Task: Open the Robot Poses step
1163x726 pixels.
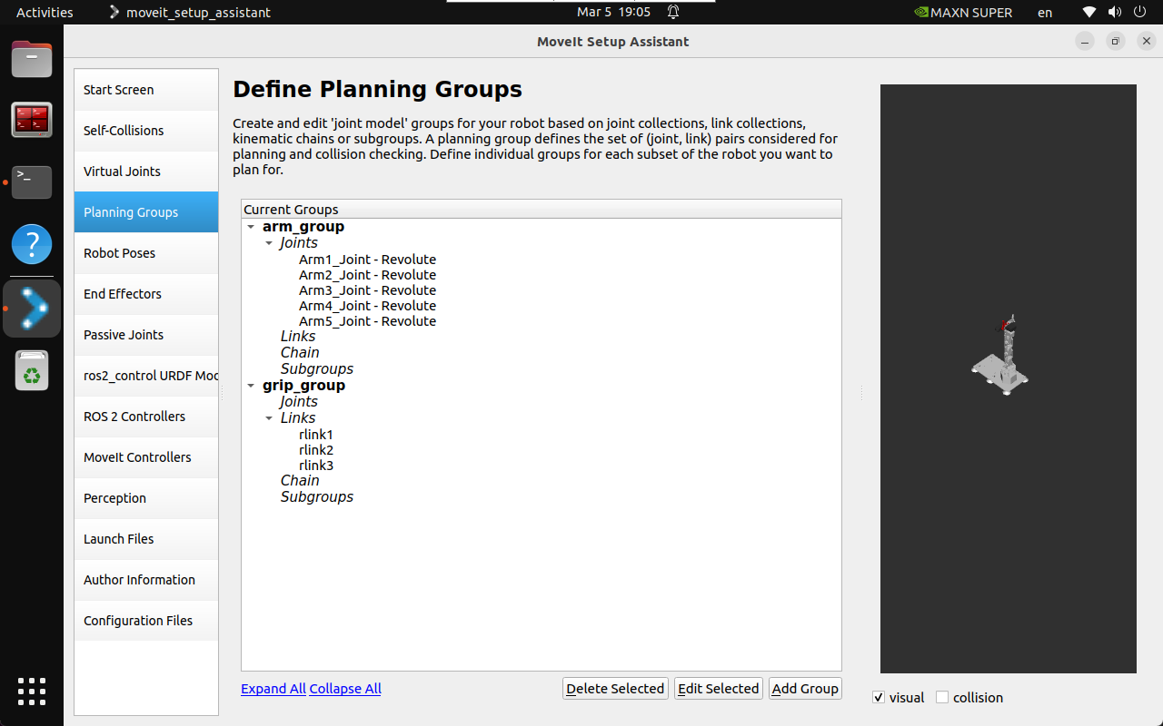Action: (146, 253)
